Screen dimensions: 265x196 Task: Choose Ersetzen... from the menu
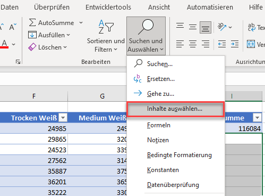pyautogui.click(x=176, y=79)
